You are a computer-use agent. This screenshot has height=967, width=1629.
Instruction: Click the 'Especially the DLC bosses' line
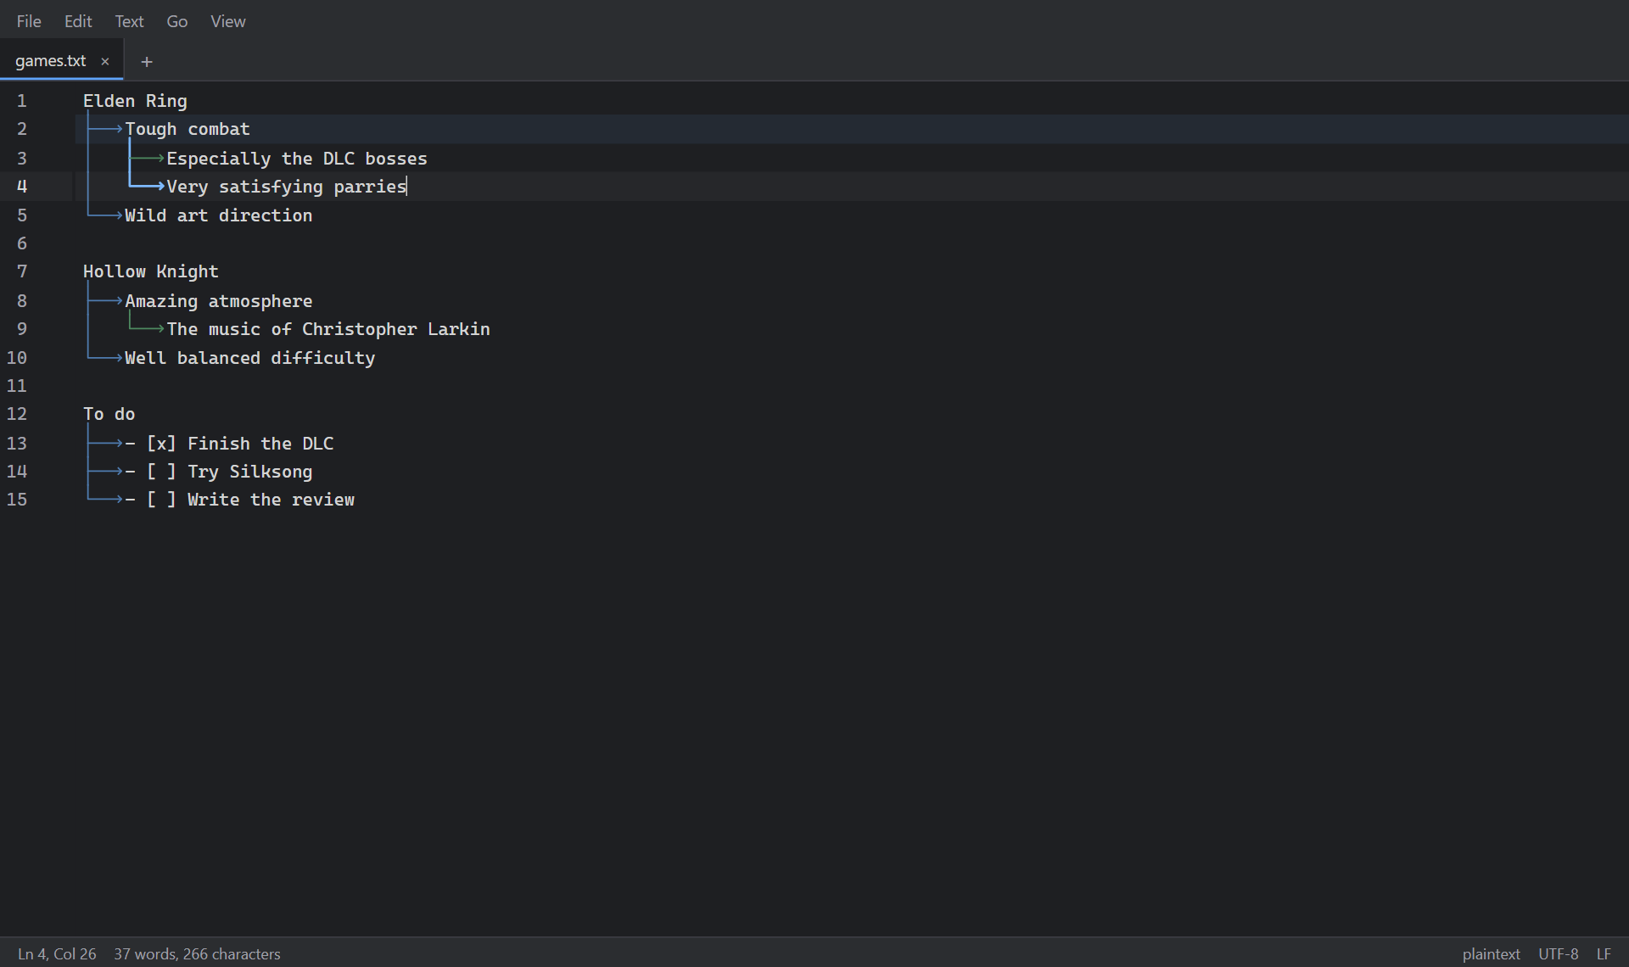(297, 159)
